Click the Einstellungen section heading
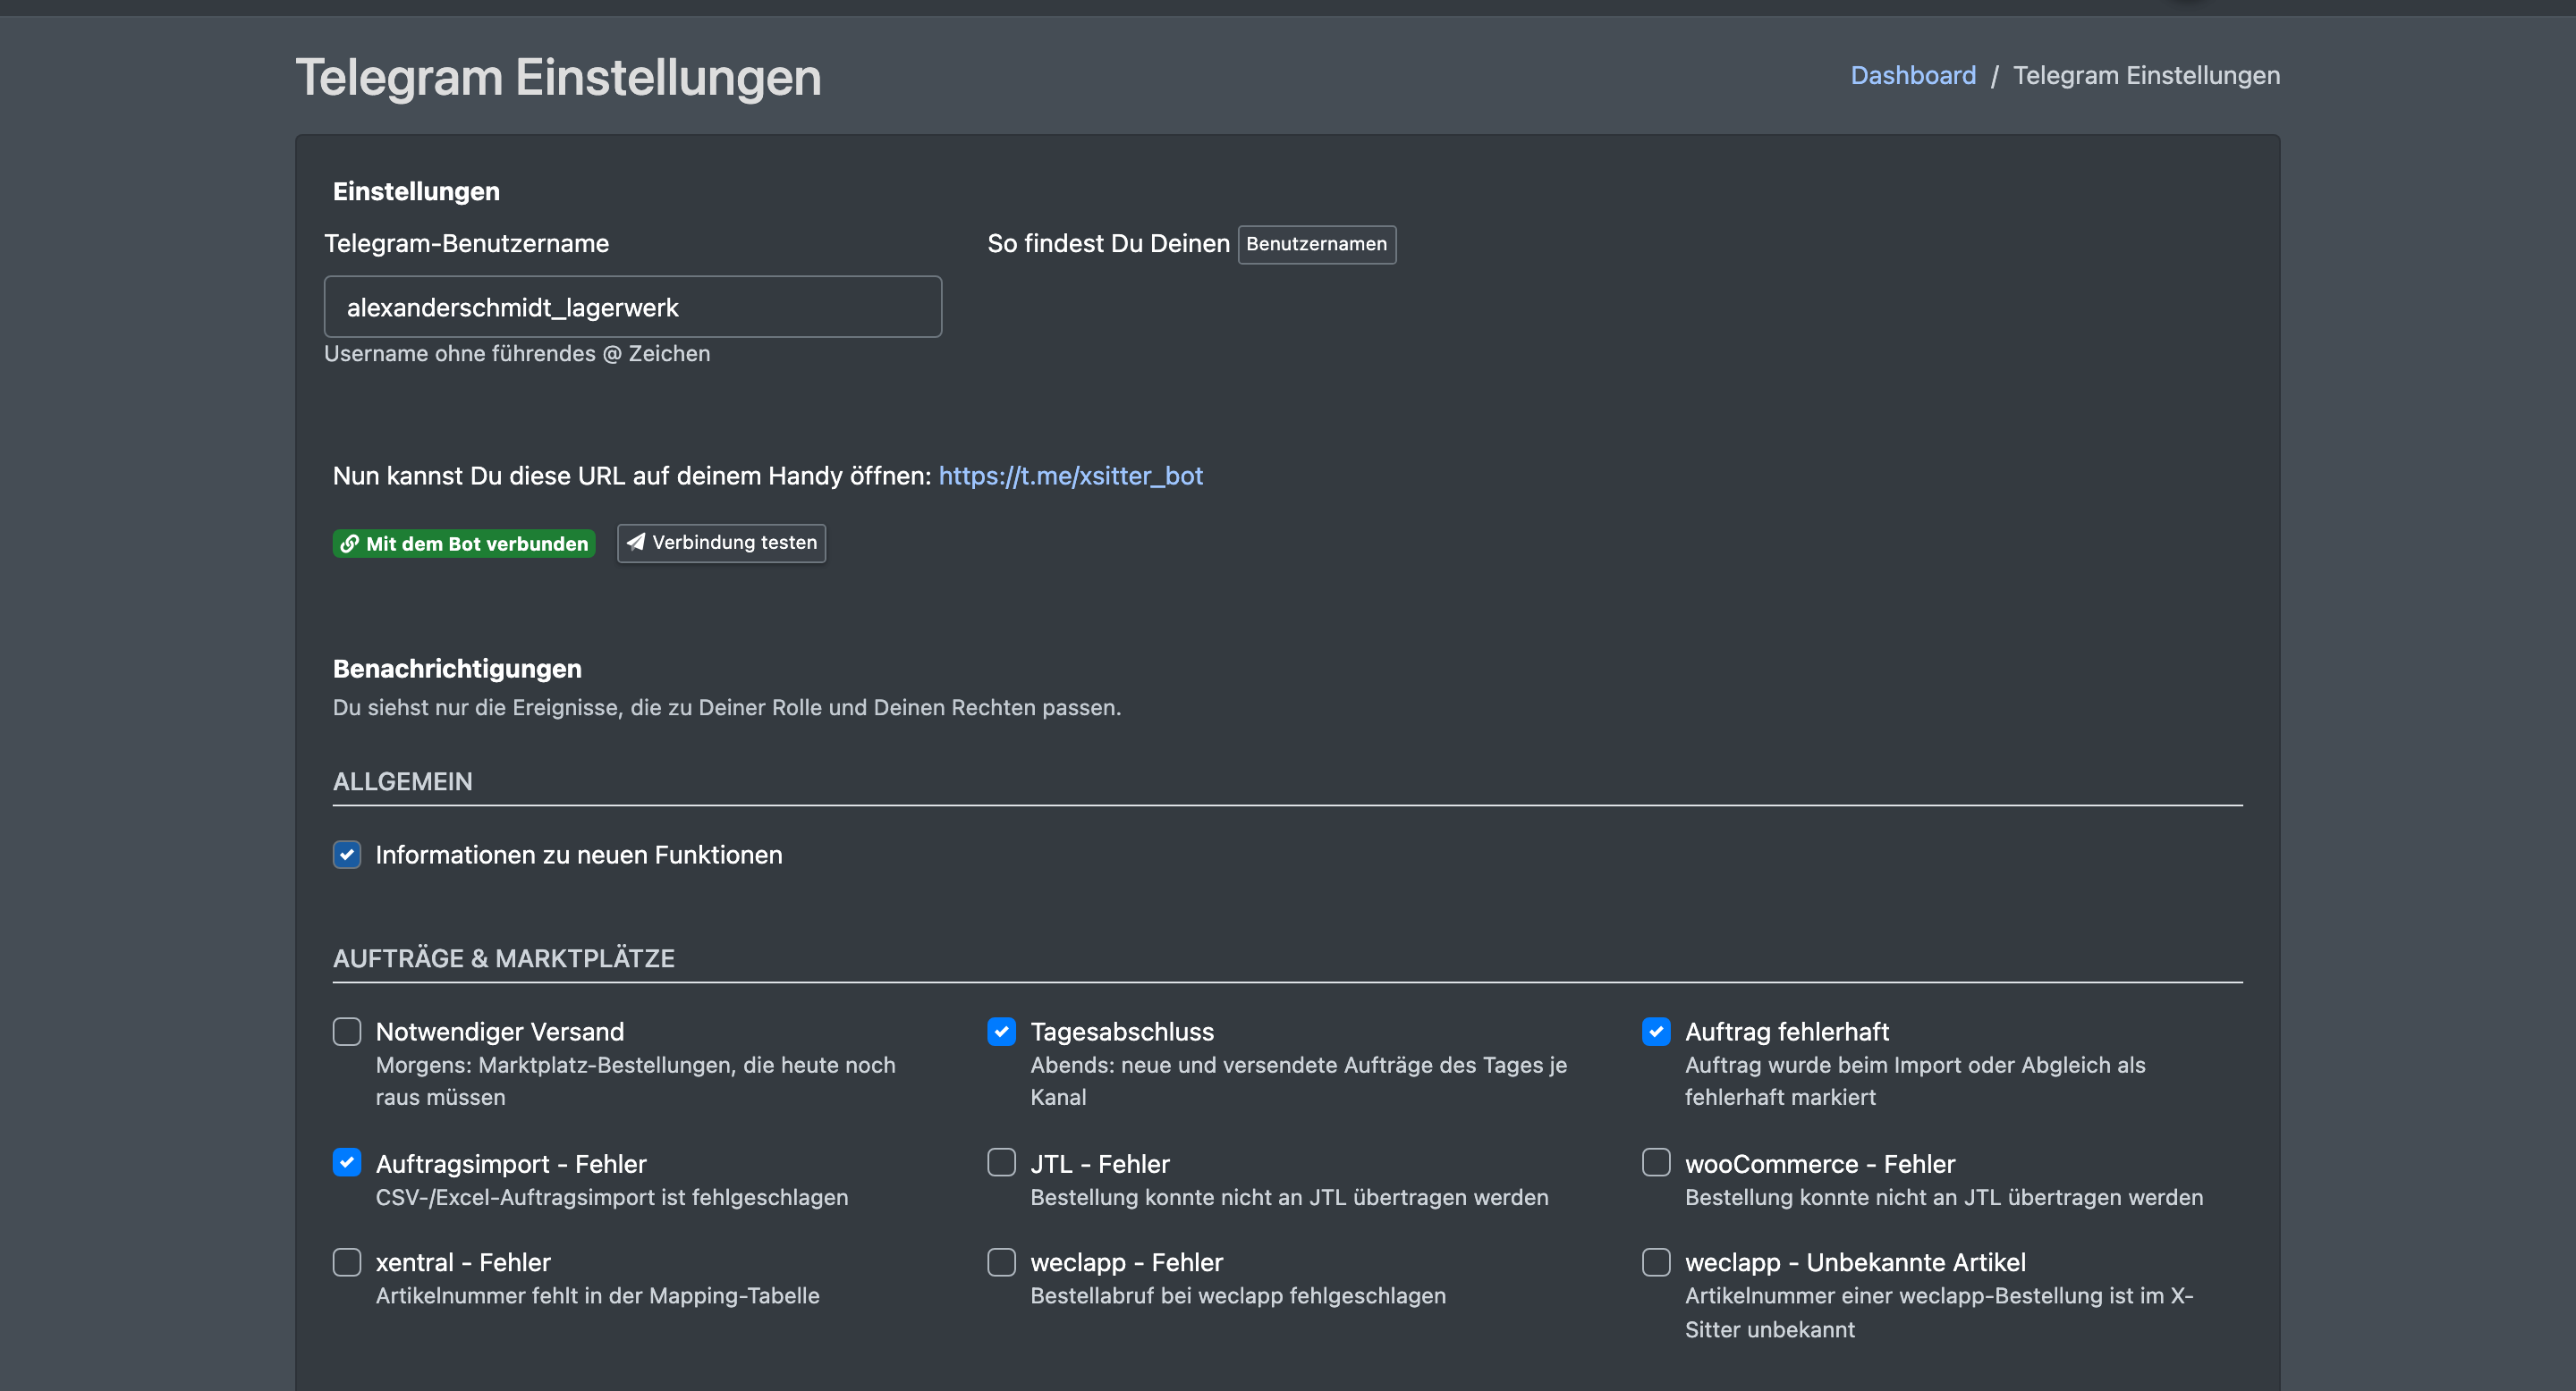 click(x=416, y=191)
